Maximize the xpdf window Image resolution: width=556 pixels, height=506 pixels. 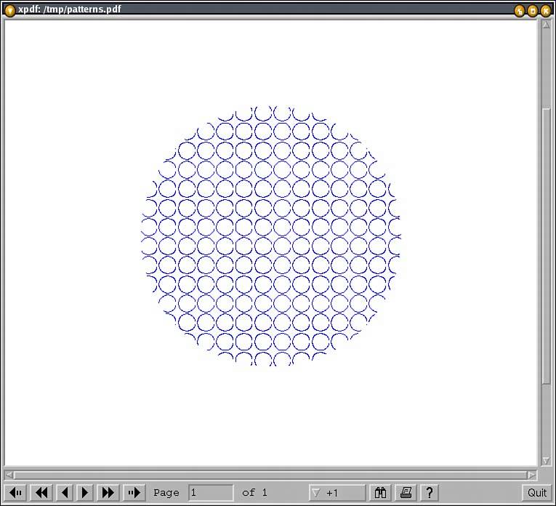click(x=532, y=10)
